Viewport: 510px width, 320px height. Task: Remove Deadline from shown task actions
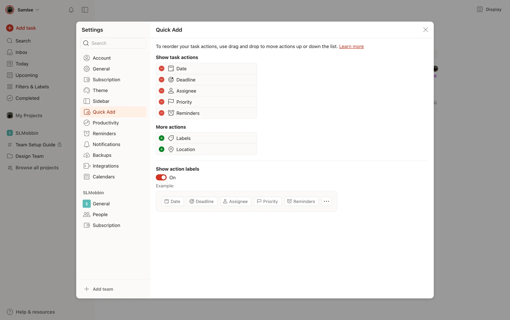click(161, 80)
